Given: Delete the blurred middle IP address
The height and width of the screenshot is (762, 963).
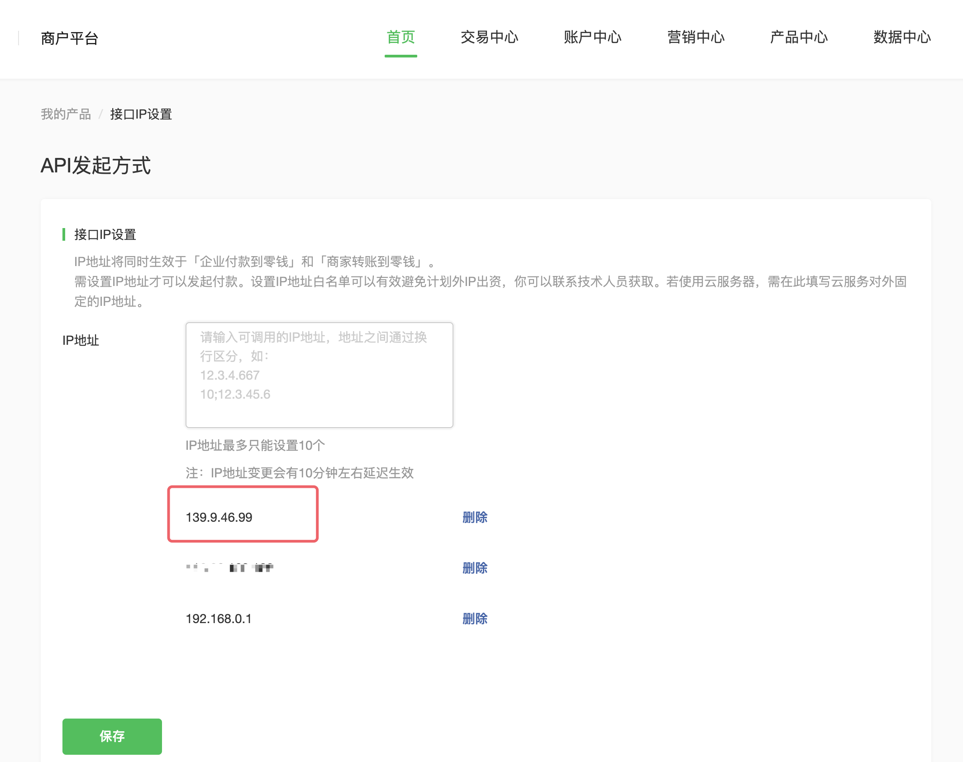Looking at the screenshot, I should [475, 568].
